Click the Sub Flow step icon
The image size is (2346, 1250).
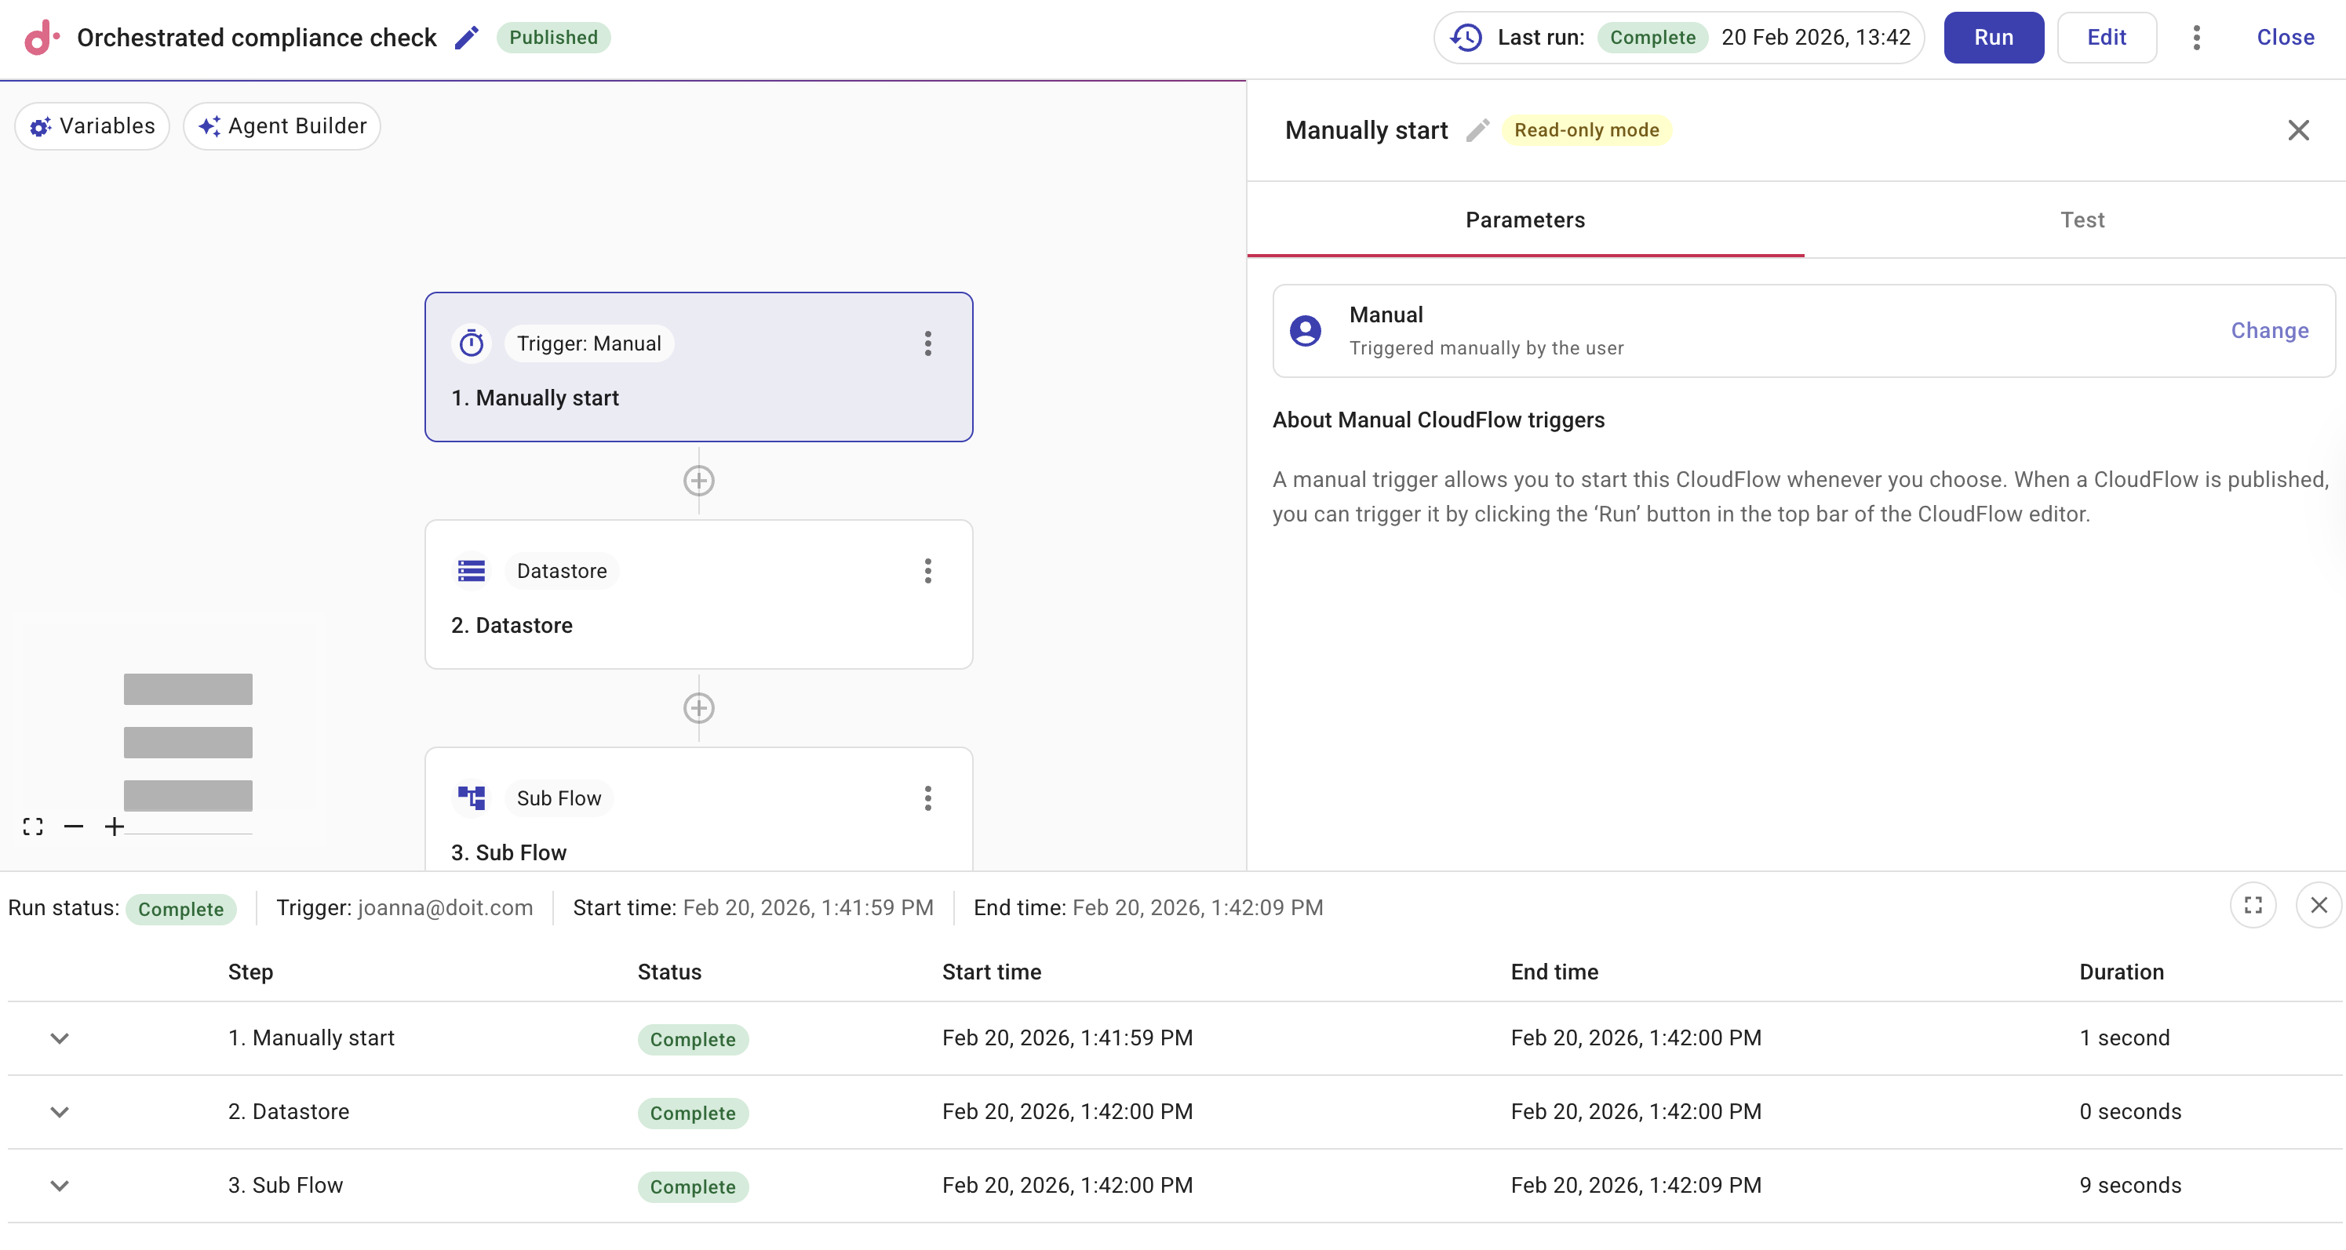472,798
